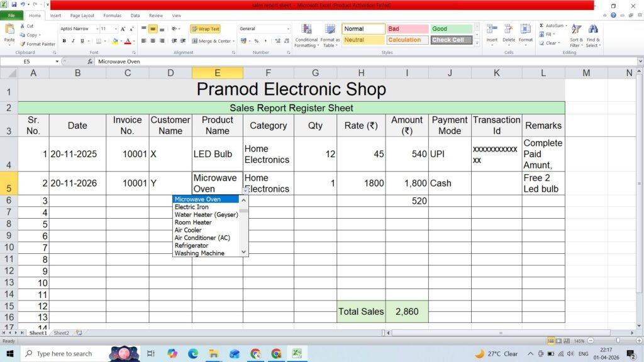Screen dimensions: 644x362
Task: Click the Delete cells icon
Action: pos(508,30)
